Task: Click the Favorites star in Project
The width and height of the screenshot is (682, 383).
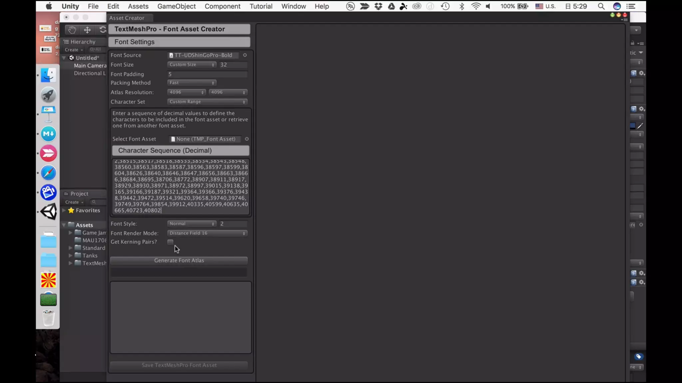Action: pos(71,210)
